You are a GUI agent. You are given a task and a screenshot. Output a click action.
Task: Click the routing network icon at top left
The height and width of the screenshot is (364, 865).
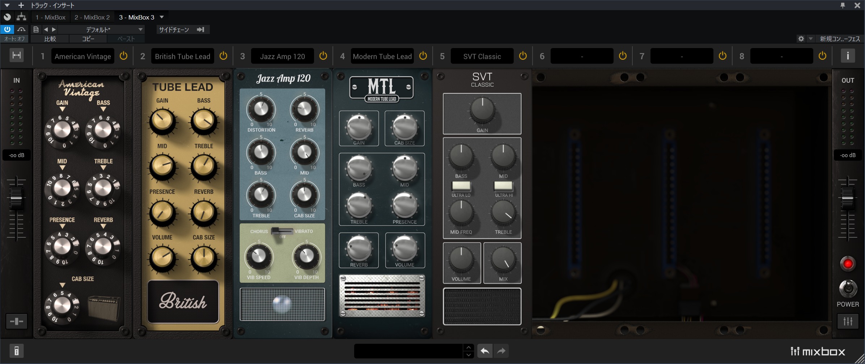click(21, 17)
